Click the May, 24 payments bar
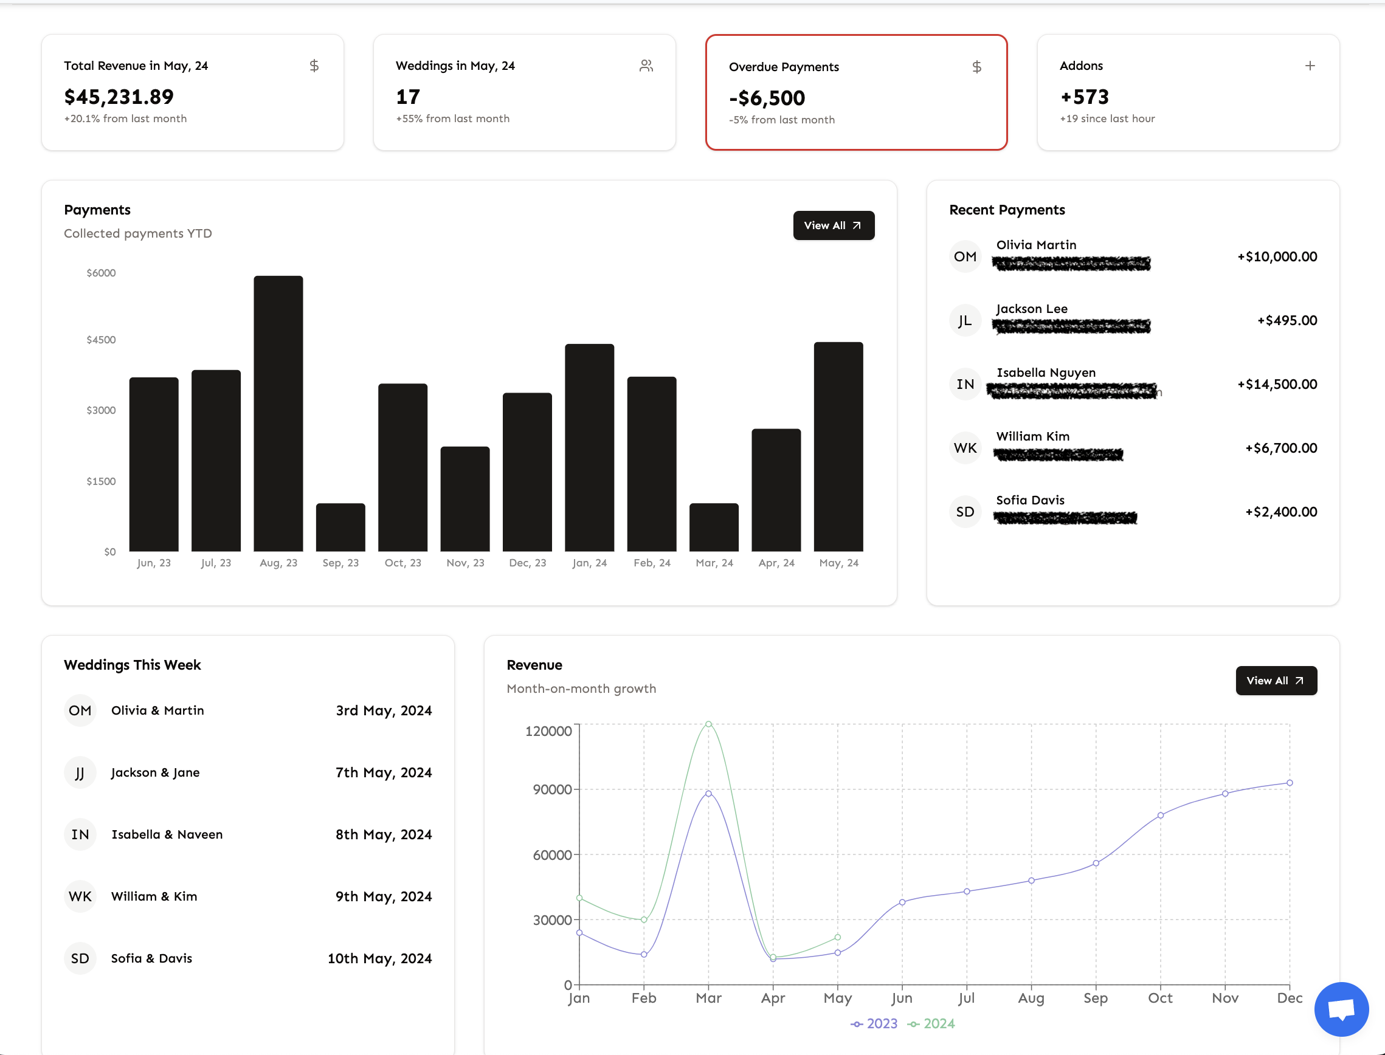Screen dimensions: 1385x1055 click(x=838, y=447)
